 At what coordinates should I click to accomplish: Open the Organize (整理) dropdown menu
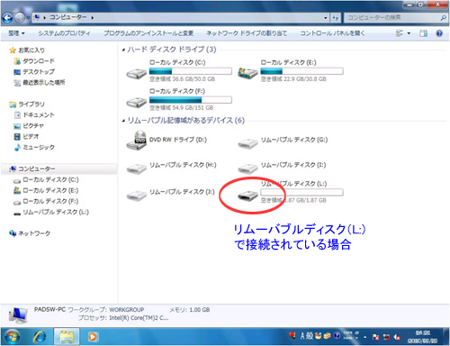(16, 33)
